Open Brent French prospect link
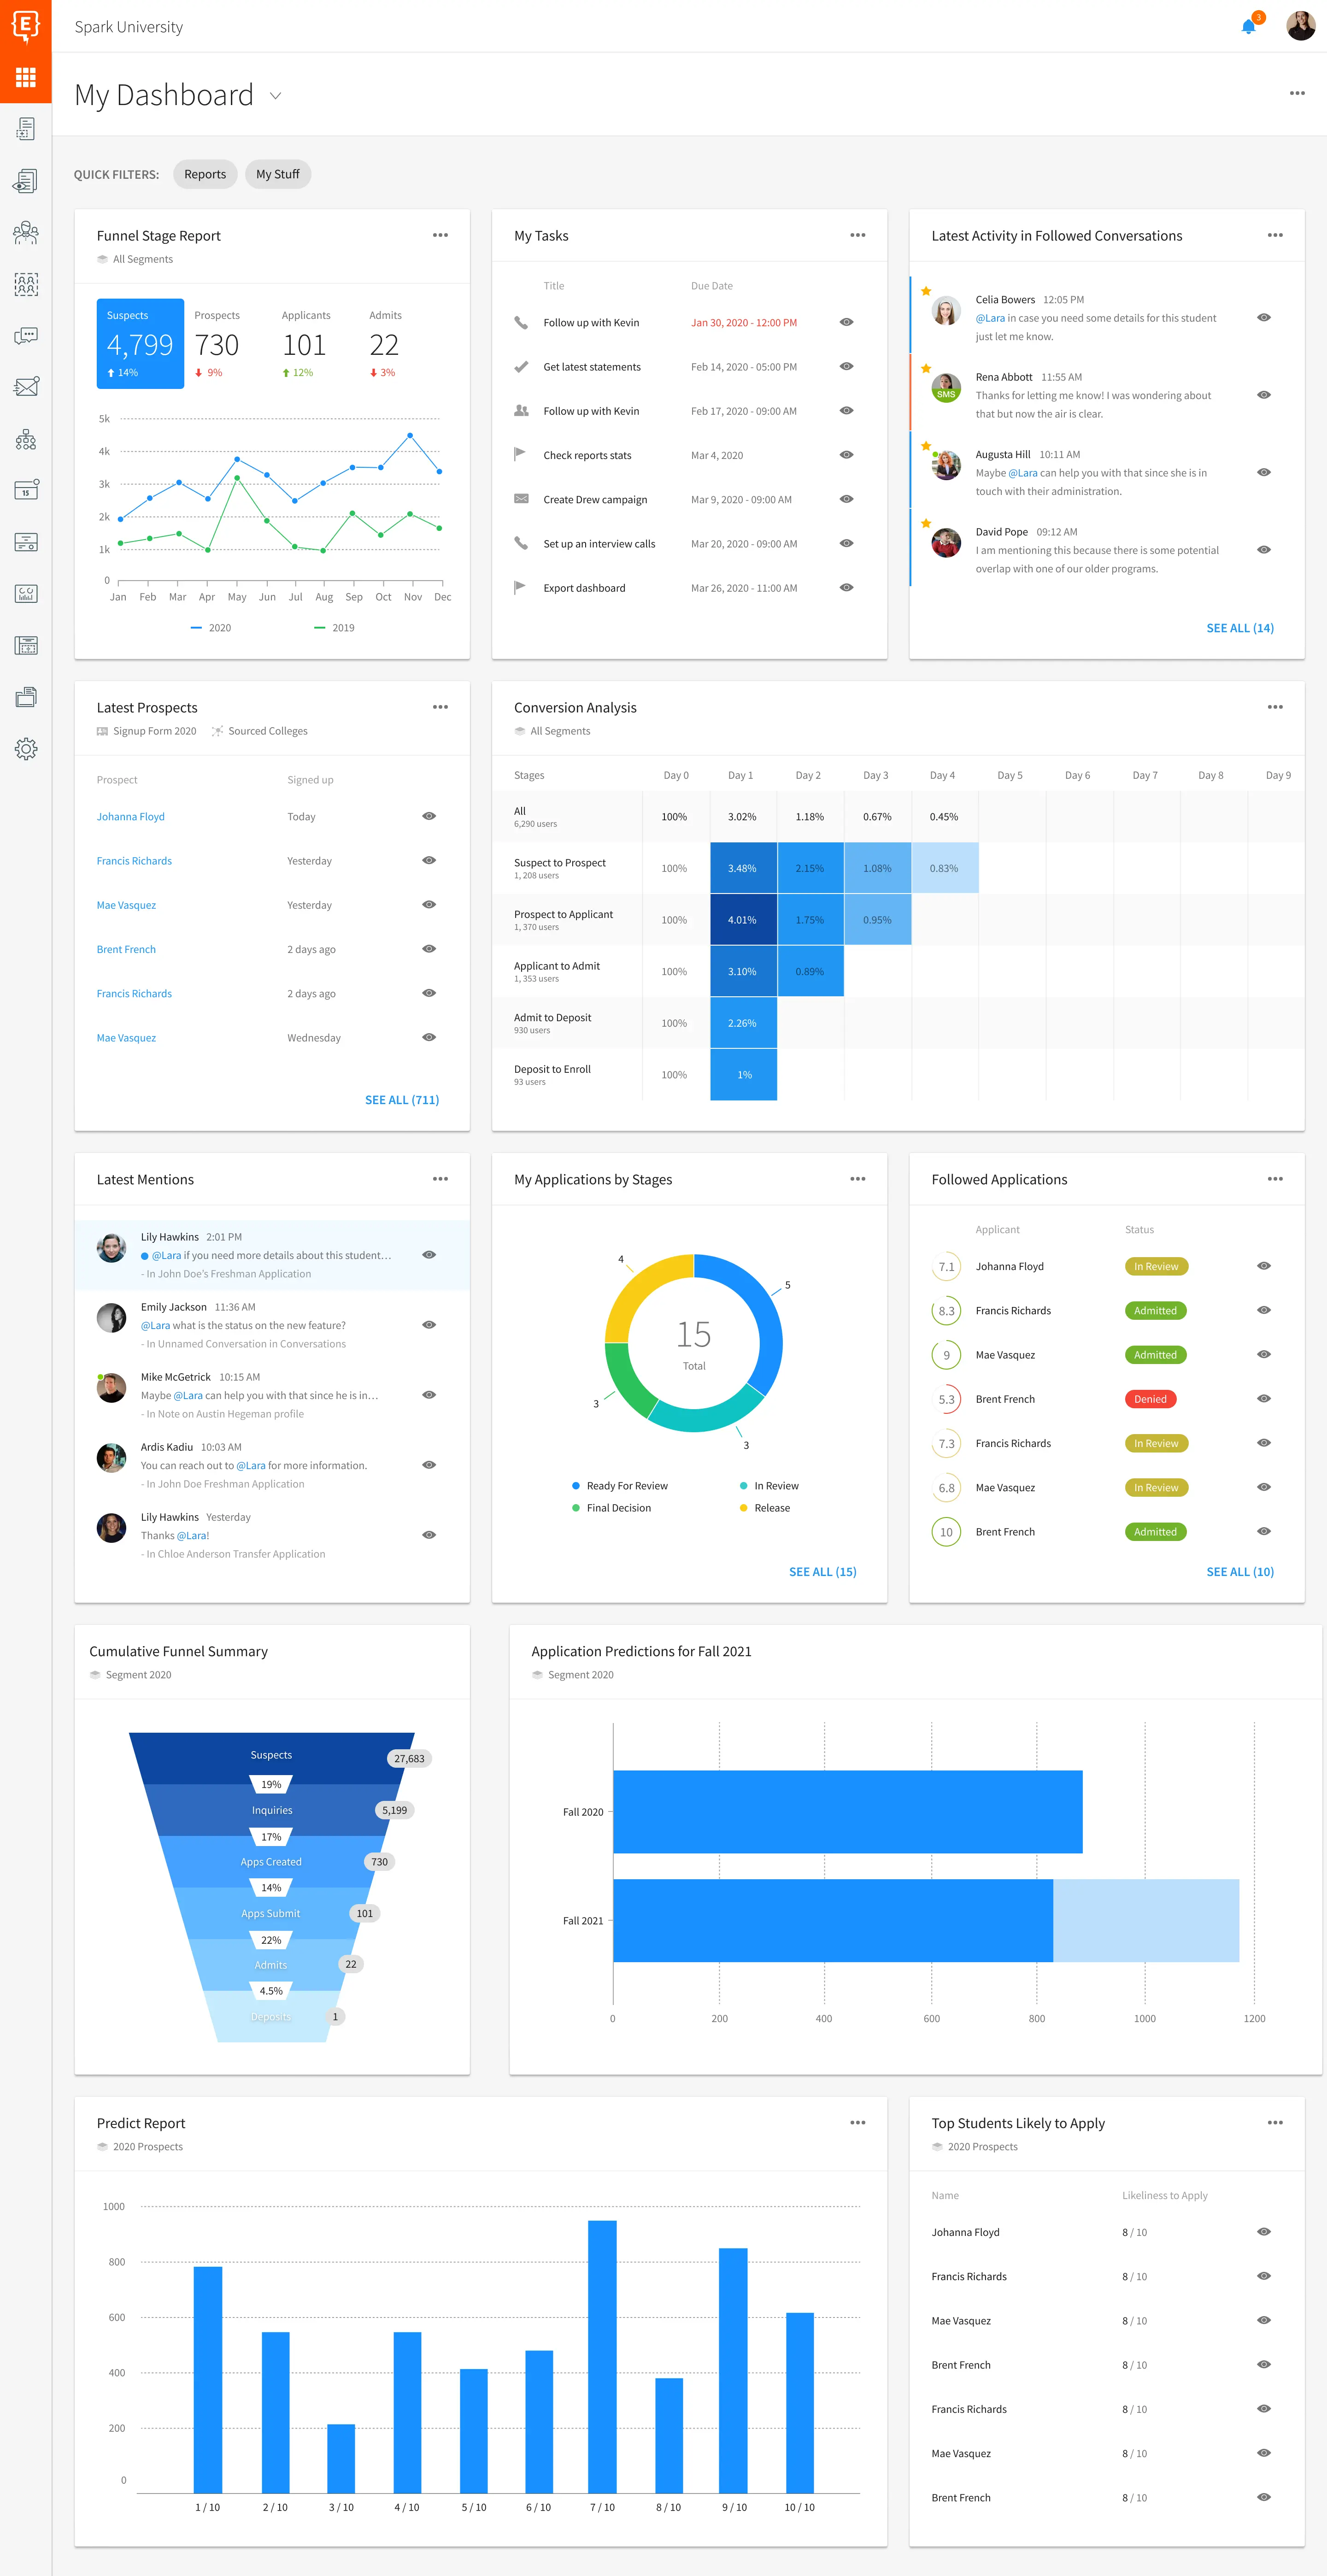 [x=126, y=949]
